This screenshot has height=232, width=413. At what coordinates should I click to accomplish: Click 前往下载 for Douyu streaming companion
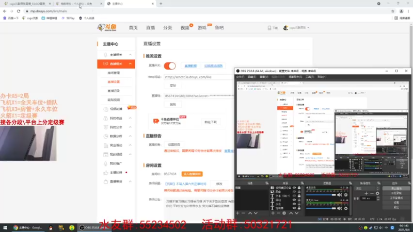[x=211, y=122]
